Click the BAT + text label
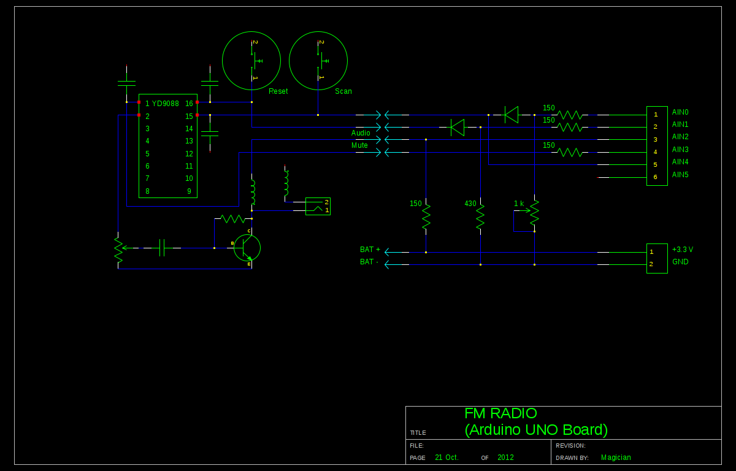 370,250
